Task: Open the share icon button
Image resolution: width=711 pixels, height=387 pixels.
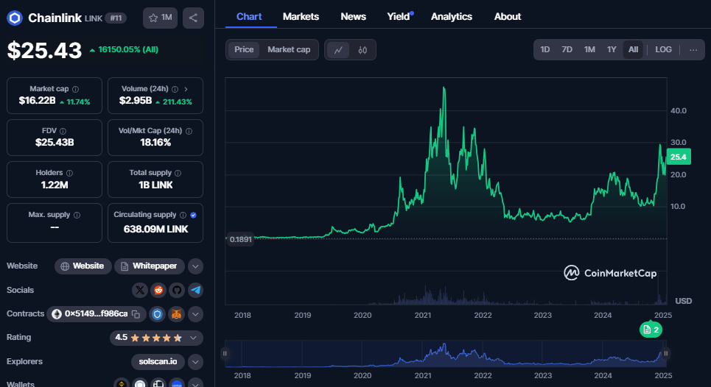Action: click(x=193, y=18)
